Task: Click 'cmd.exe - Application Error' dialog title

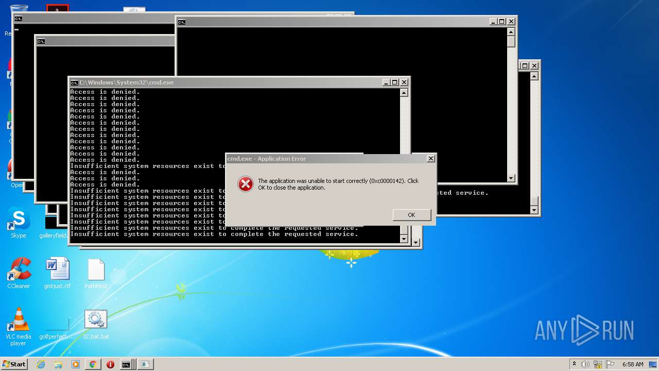Action: pos(267,159)
